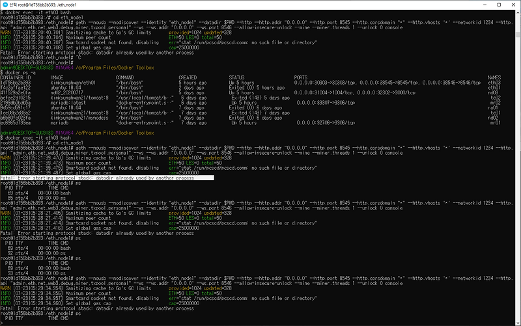This screenshot has width=521, height=326.
Task: Click the image name mariadb:latest
Action: pos(68,103)
